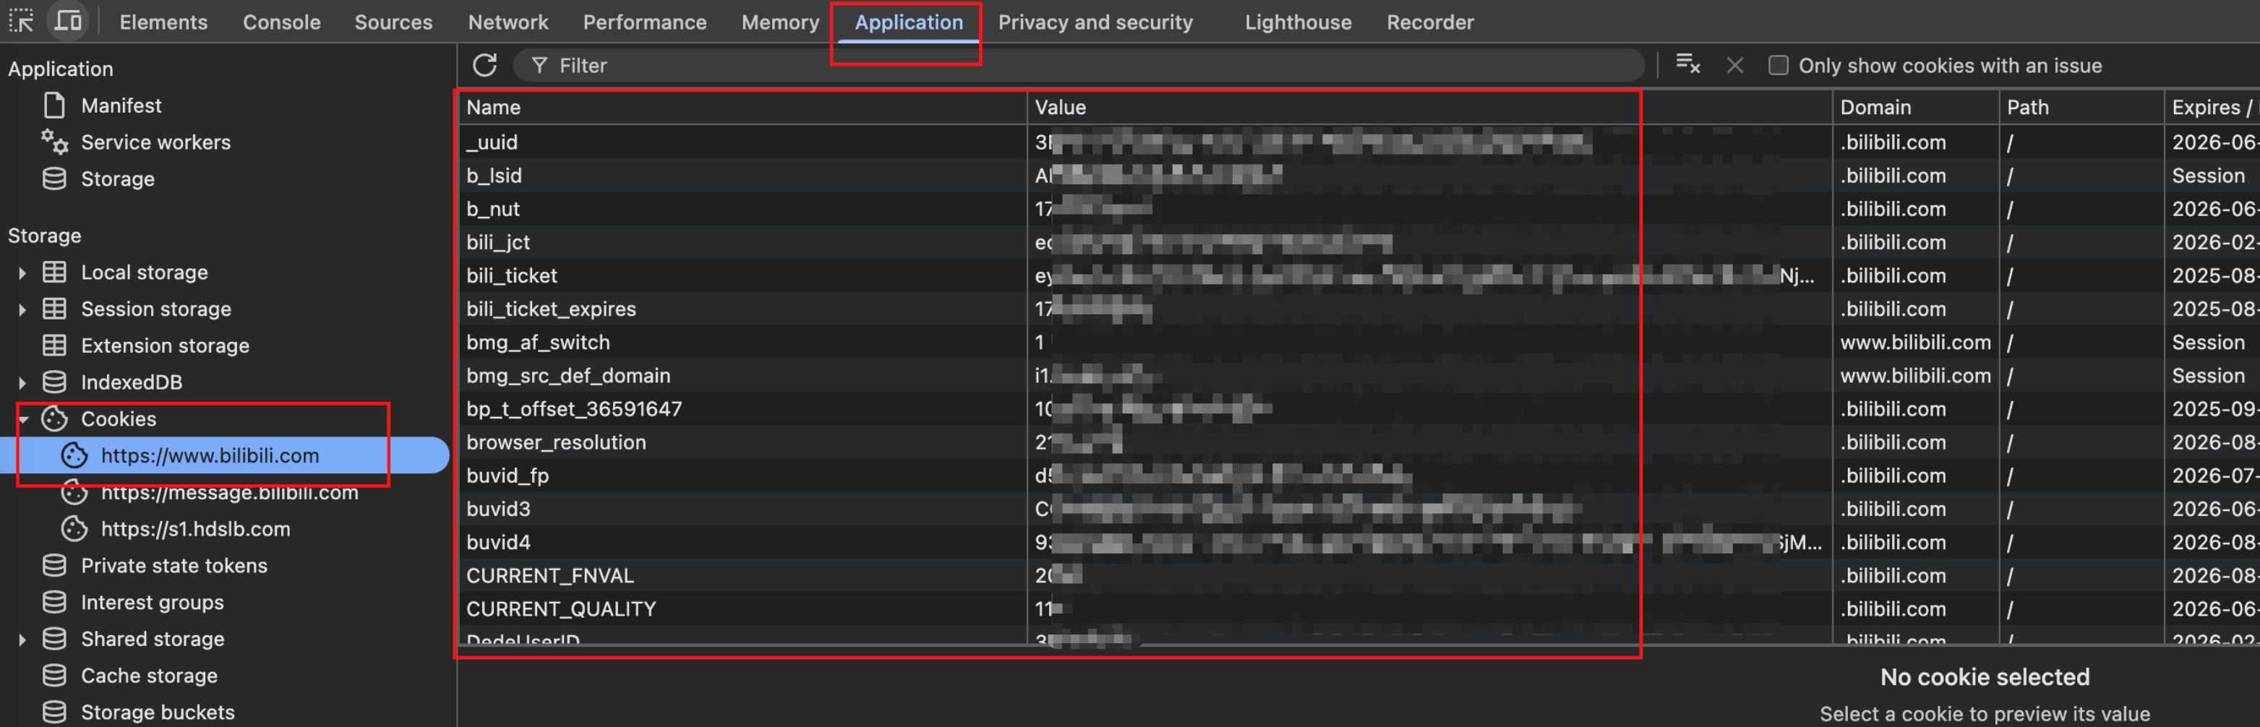This screenshot has height=727, width=2260.
Task: Open the Memory tab
Action: tap(780, 22)
